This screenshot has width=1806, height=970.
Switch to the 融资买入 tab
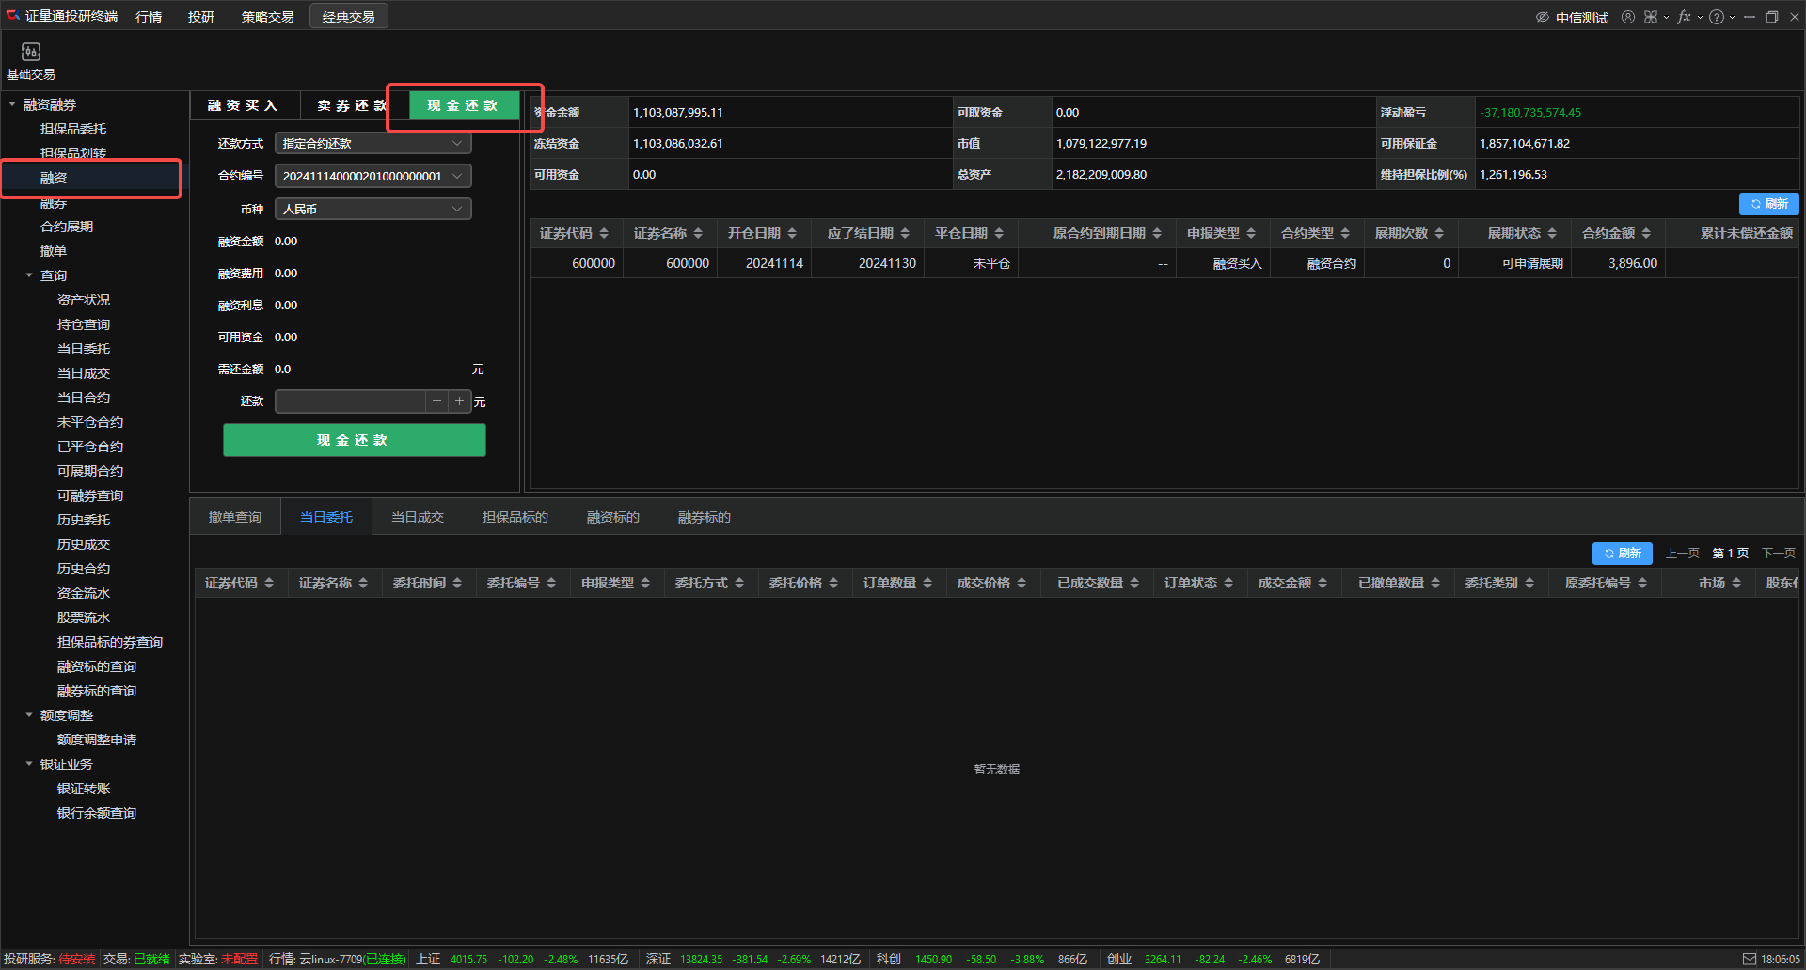(243, 105)
